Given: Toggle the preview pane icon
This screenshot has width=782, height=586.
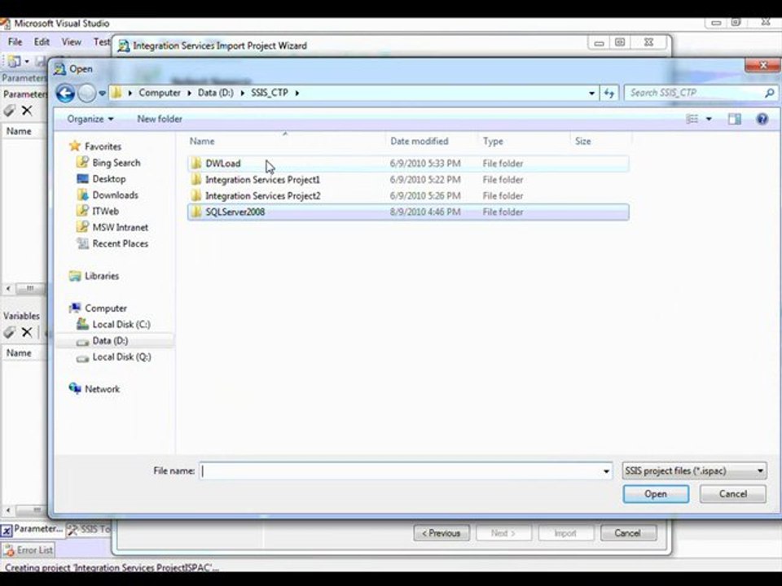Looking at the screenshot, I should click(x=735, y=119).
